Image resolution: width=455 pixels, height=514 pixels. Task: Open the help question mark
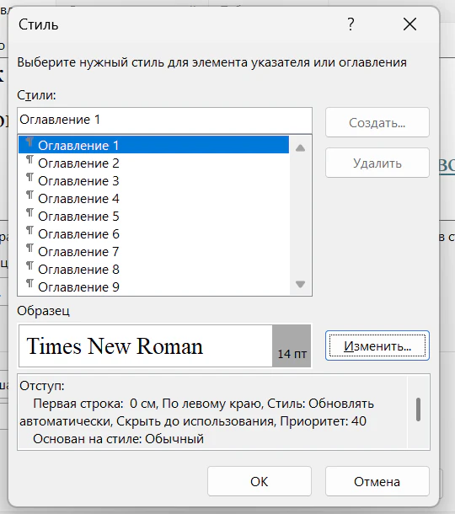pyautogui.click(x=351, y=24)
